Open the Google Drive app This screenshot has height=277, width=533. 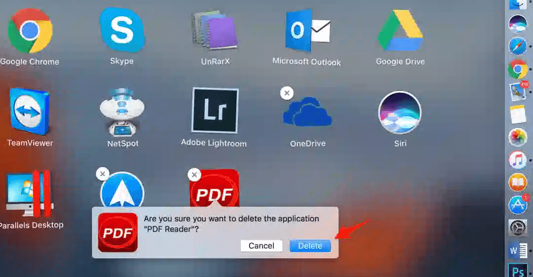click(x=400, y=31)
